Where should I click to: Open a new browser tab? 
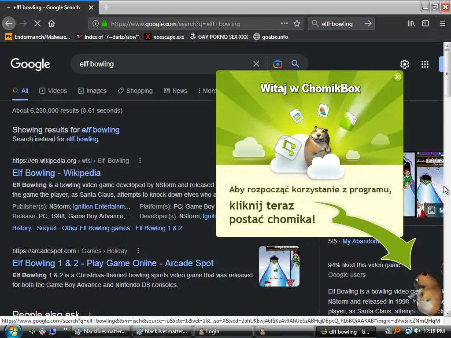click(106, 7)
